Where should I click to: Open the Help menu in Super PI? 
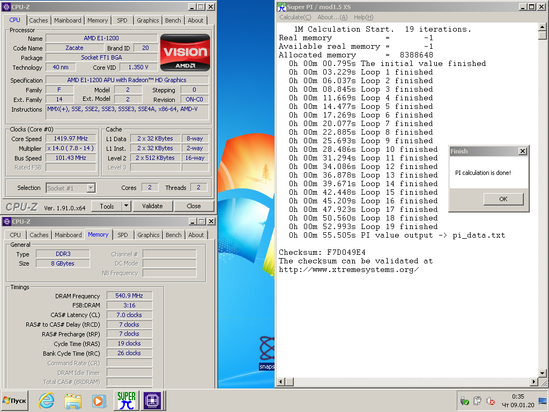click(363, 17)
